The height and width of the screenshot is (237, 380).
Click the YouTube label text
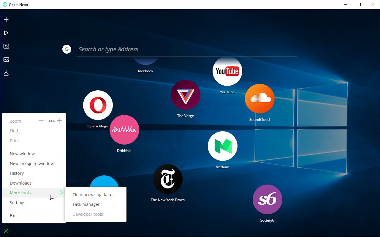tap(227, 92)
